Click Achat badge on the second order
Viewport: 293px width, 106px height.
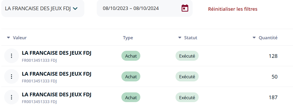click(131, 76)
